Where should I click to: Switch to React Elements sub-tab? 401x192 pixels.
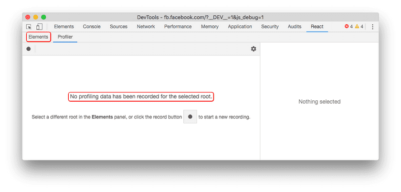coord(38,37)
